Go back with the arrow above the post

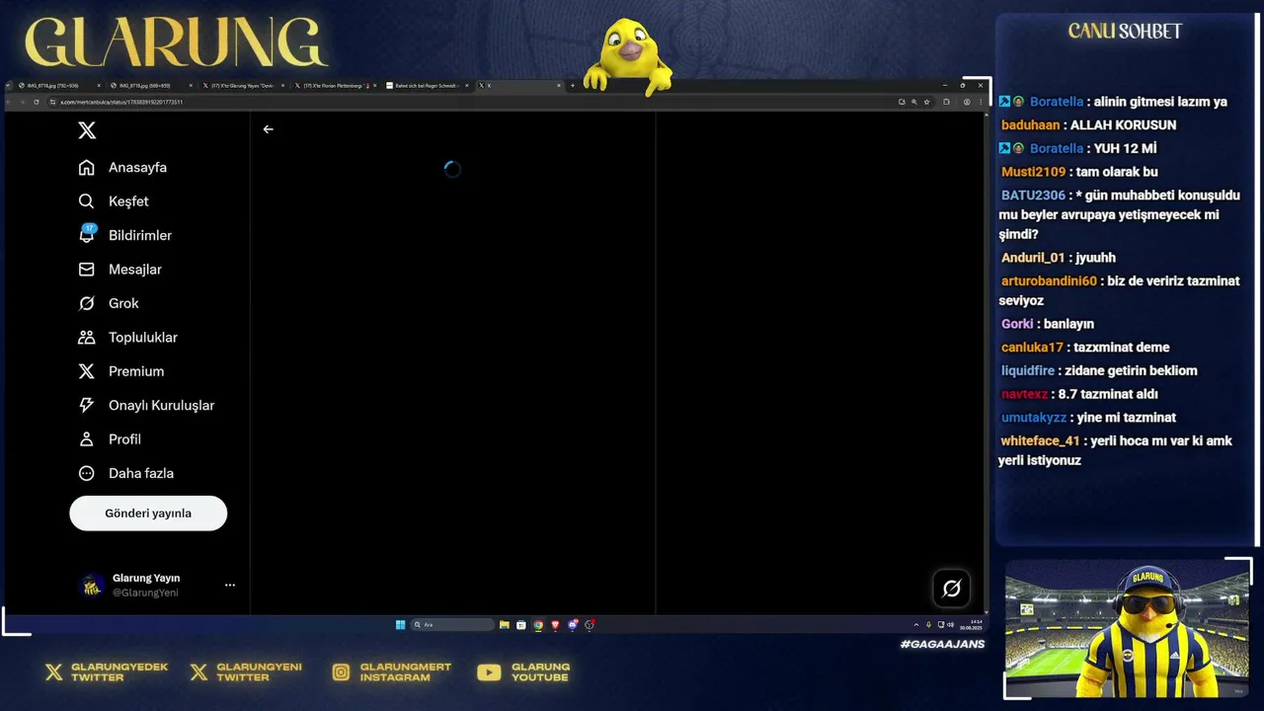point(268,129)
